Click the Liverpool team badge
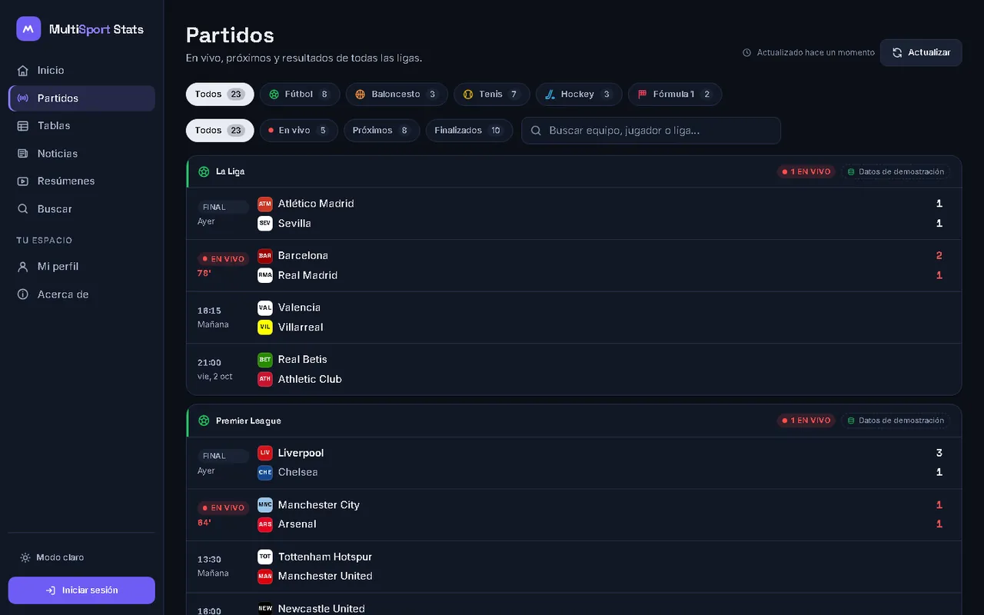984x615 pixels. (x=265, y=453)
